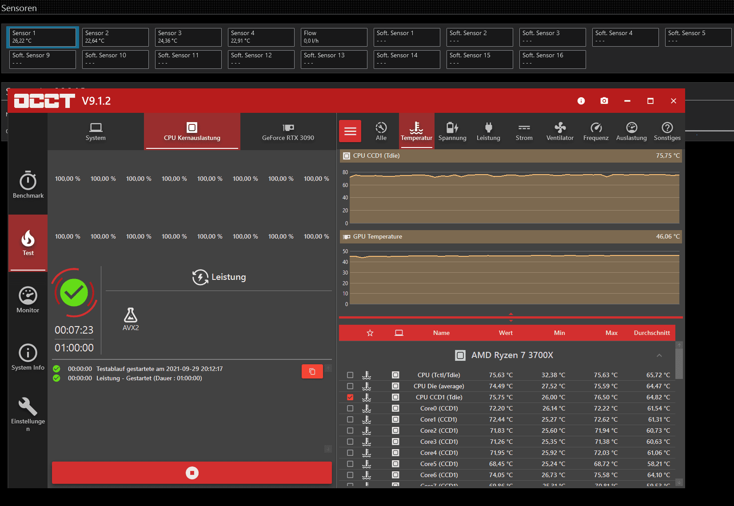Click the GPU Temperature graph header

tap(511, 237)
